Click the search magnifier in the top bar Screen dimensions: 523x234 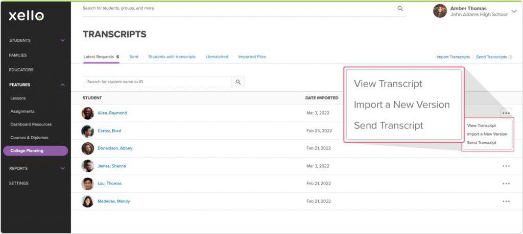tap(400, 8)
